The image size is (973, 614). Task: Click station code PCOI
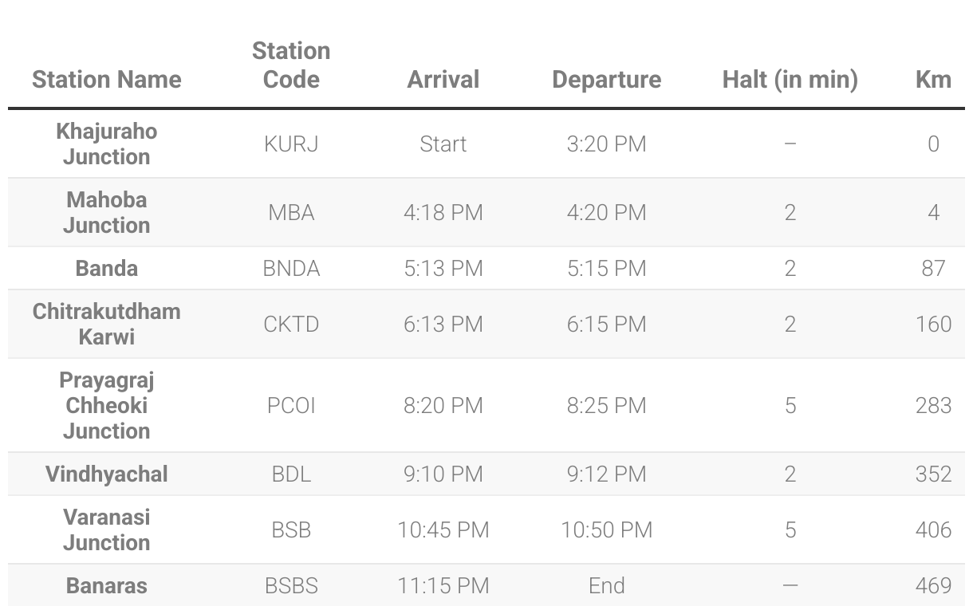tap(291, 406)
